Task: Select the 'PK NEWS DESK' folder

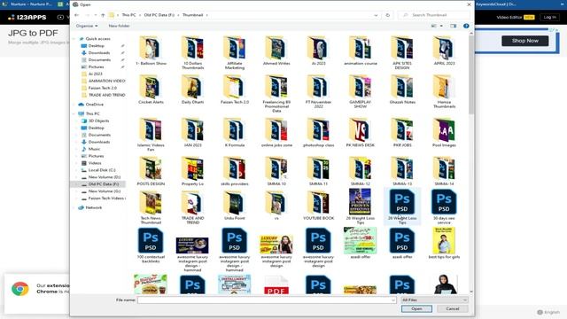Action: [361, 132]
